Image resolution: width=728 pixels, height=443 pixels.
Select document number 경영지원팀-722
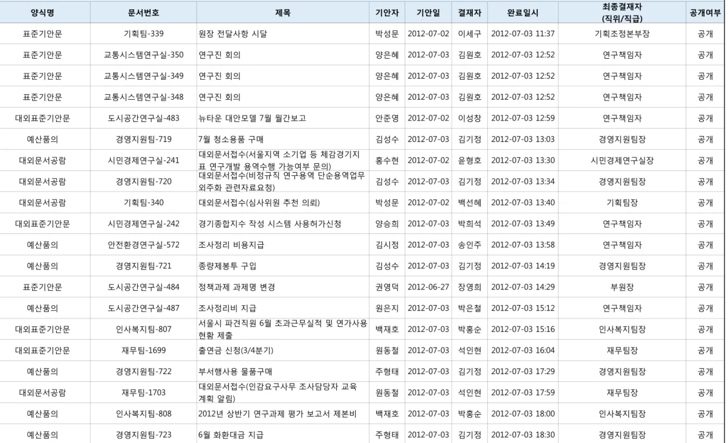tap(143, 372)
